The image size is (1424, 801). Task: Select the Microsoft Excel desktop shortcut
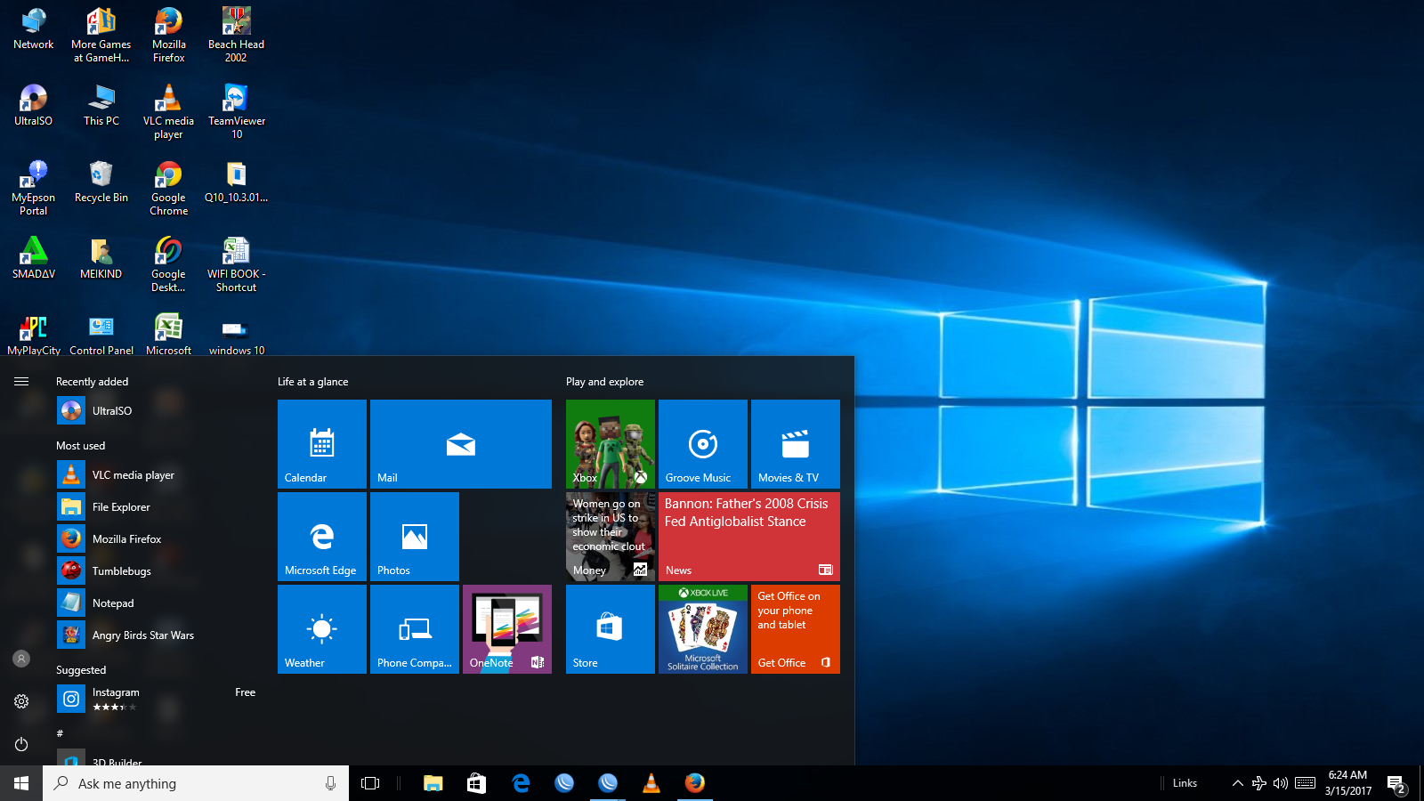(169, 335)
